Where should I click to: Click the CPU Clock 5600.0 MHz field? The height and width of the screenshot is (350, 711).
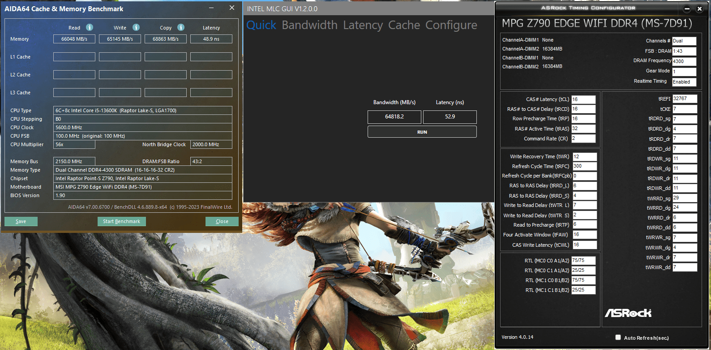tap(143, 127)
